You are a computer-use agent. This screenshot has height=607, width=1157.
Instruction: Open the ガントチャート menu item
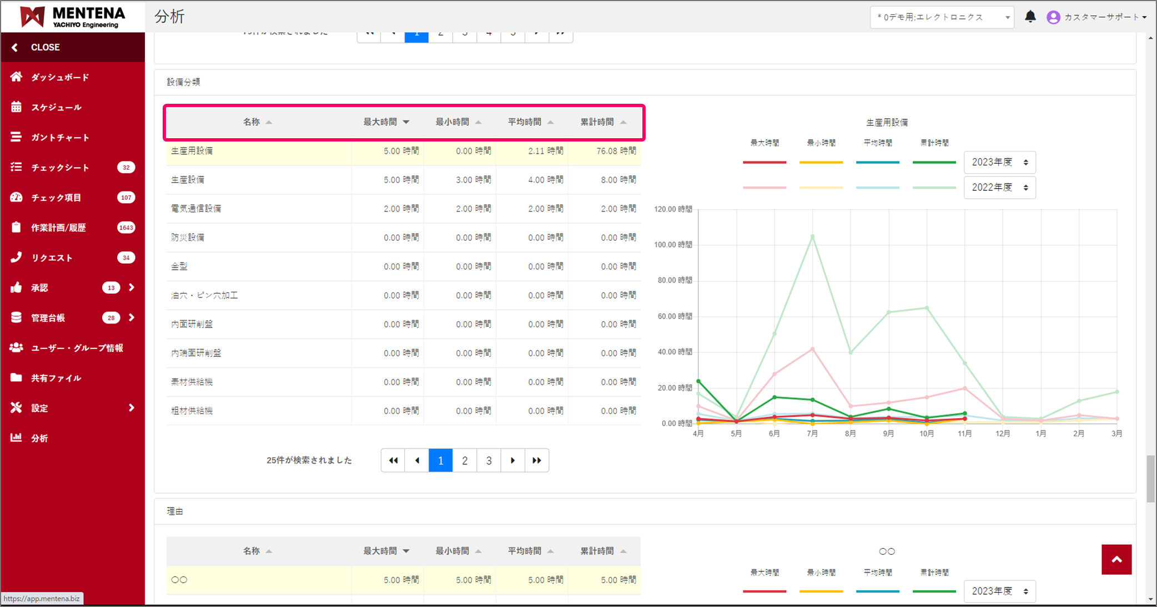tap(60, 138)
